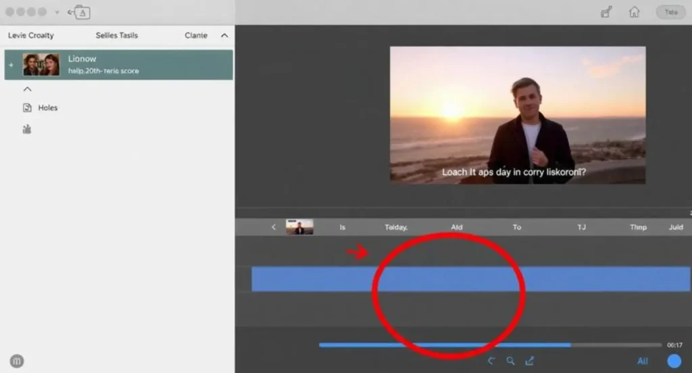
Task: Select the Ald column in timeline header
Action: pos(457,227)
